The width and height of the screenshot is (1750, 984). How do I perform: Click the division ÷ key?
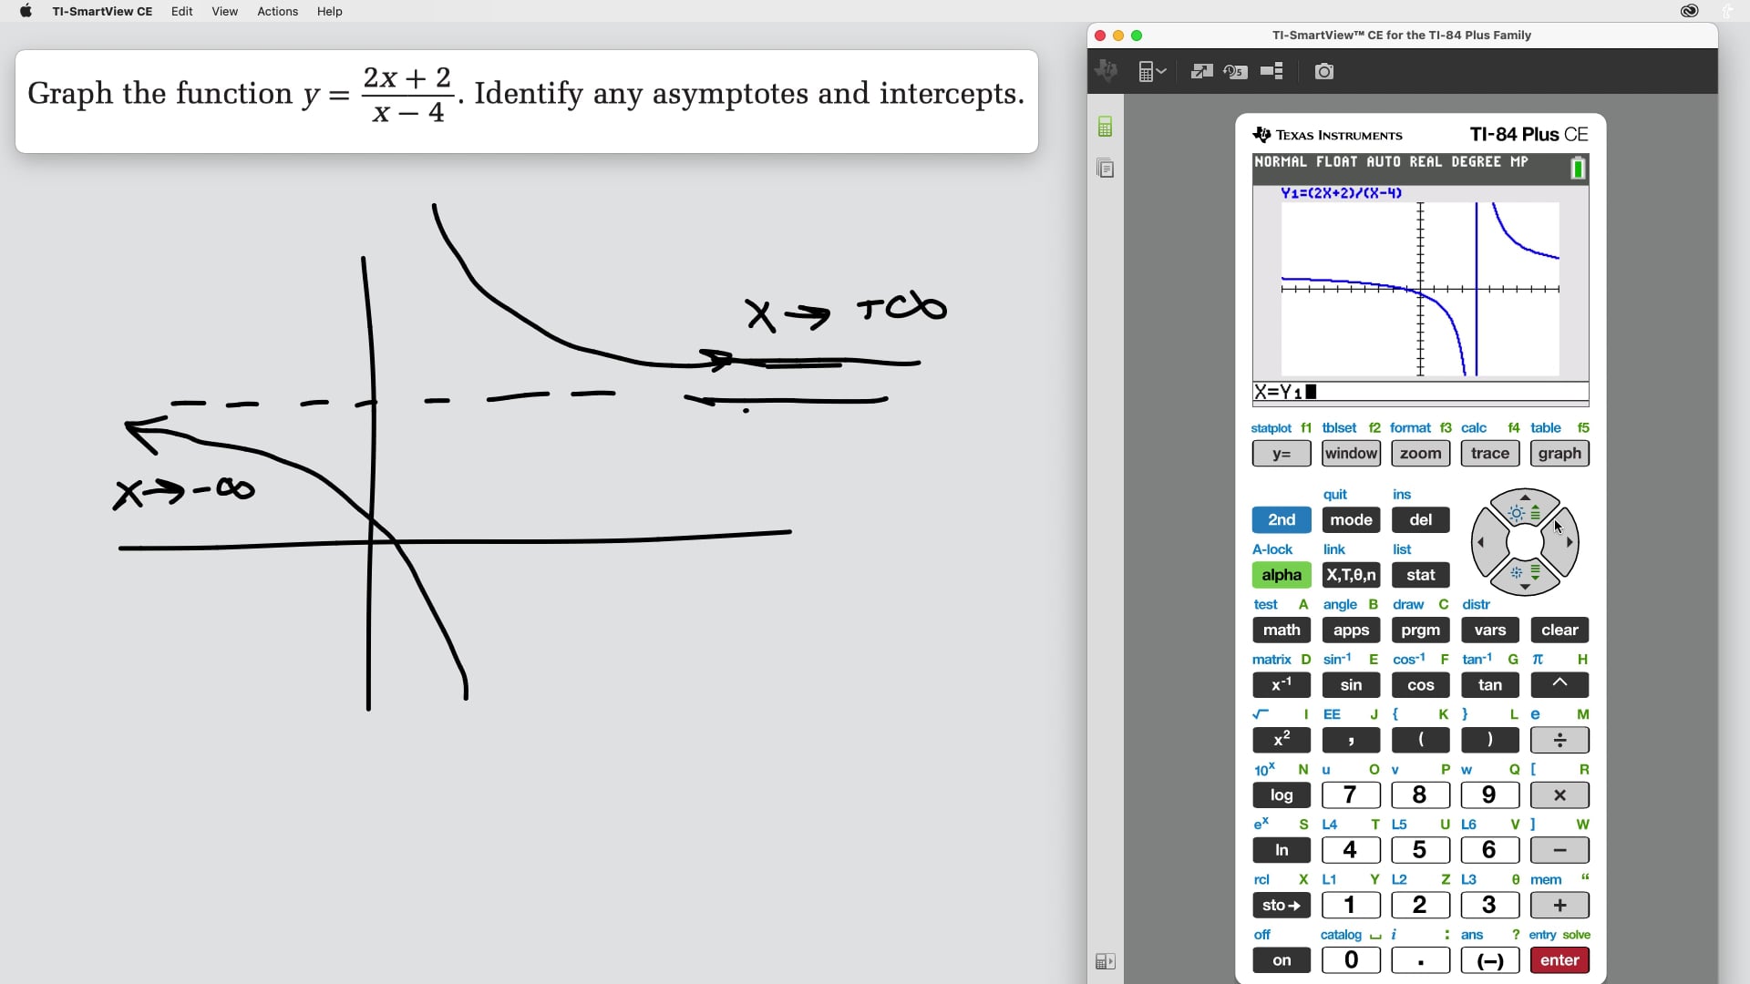[x=1560, y=741]
